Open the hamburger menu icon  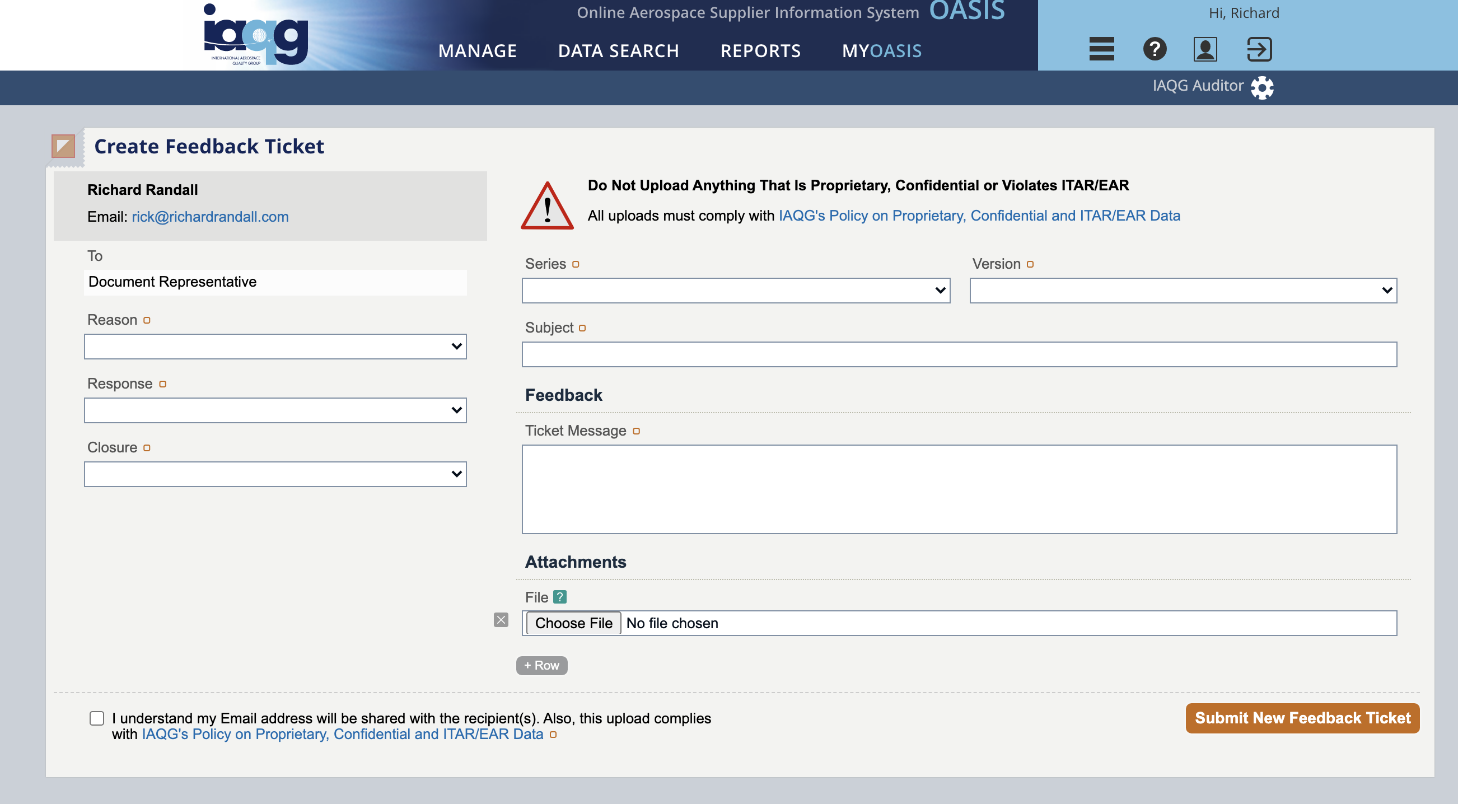(1101, 49)
